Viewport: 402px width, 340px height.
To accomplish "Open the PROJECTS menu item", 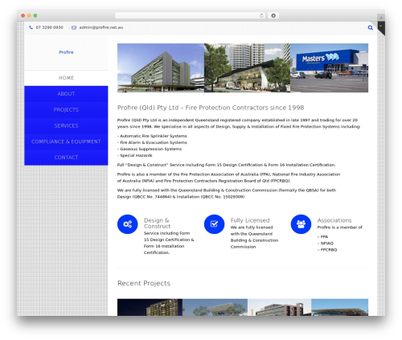I will [66, 110].
